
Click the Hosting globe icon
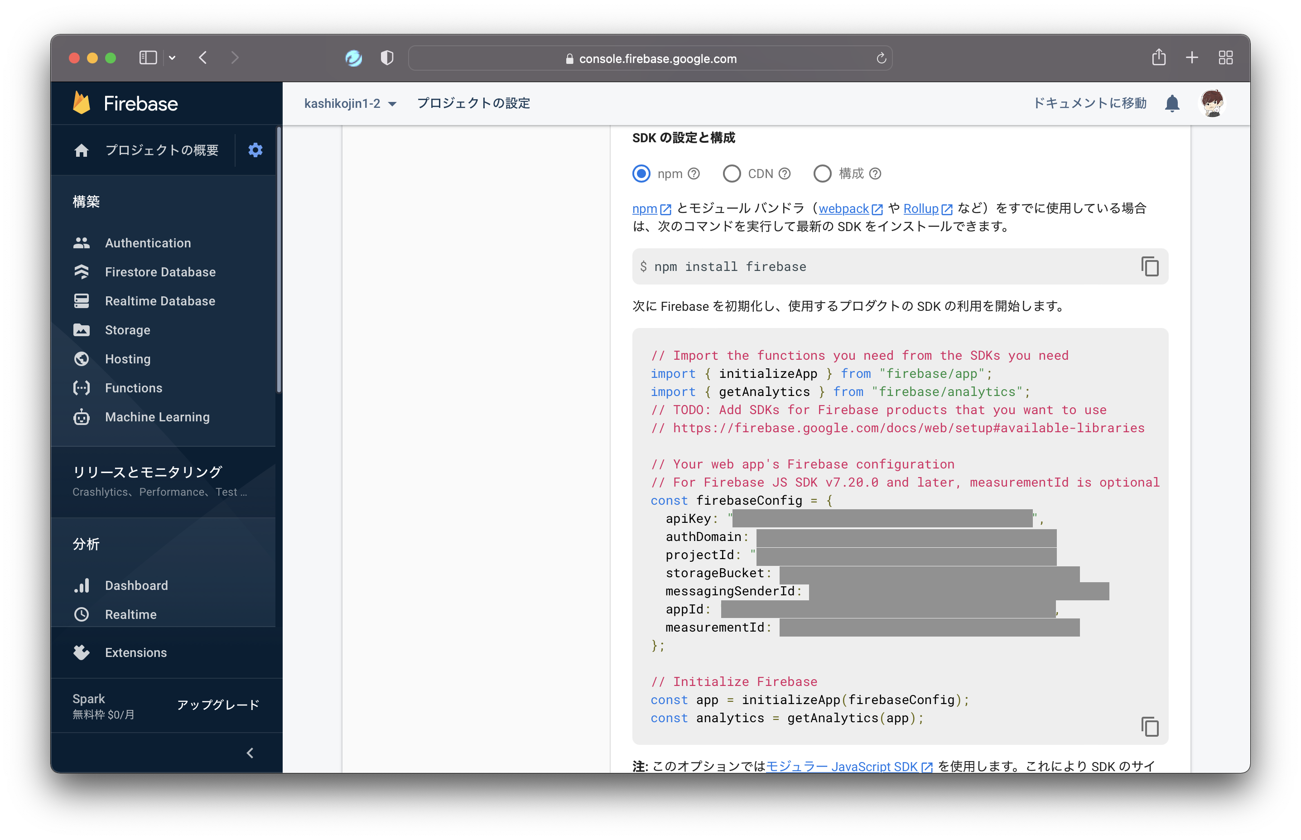point(81,359)
